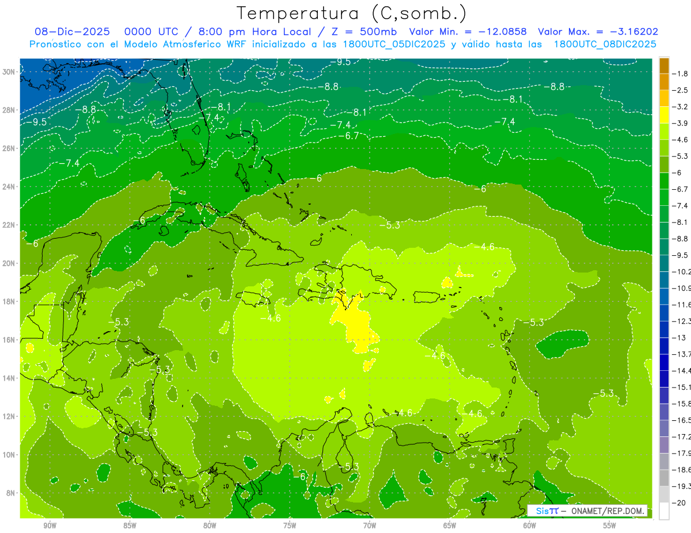Click the latitude axis label "30N"
This screenshot has width=691, height=533.
point(9,71)
